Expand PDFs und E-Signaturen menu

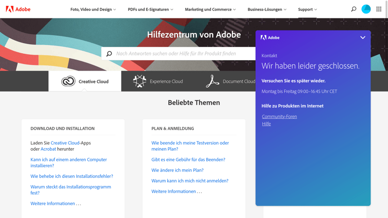tap(150, 9)
